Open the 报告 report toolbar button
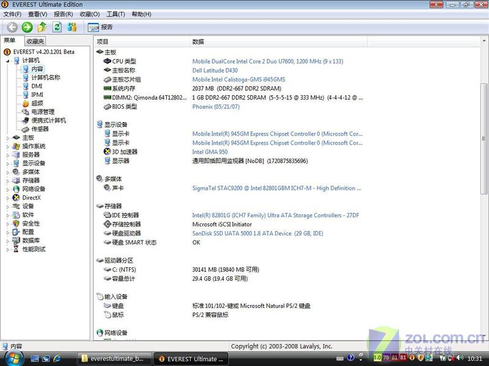 [100, 27]
